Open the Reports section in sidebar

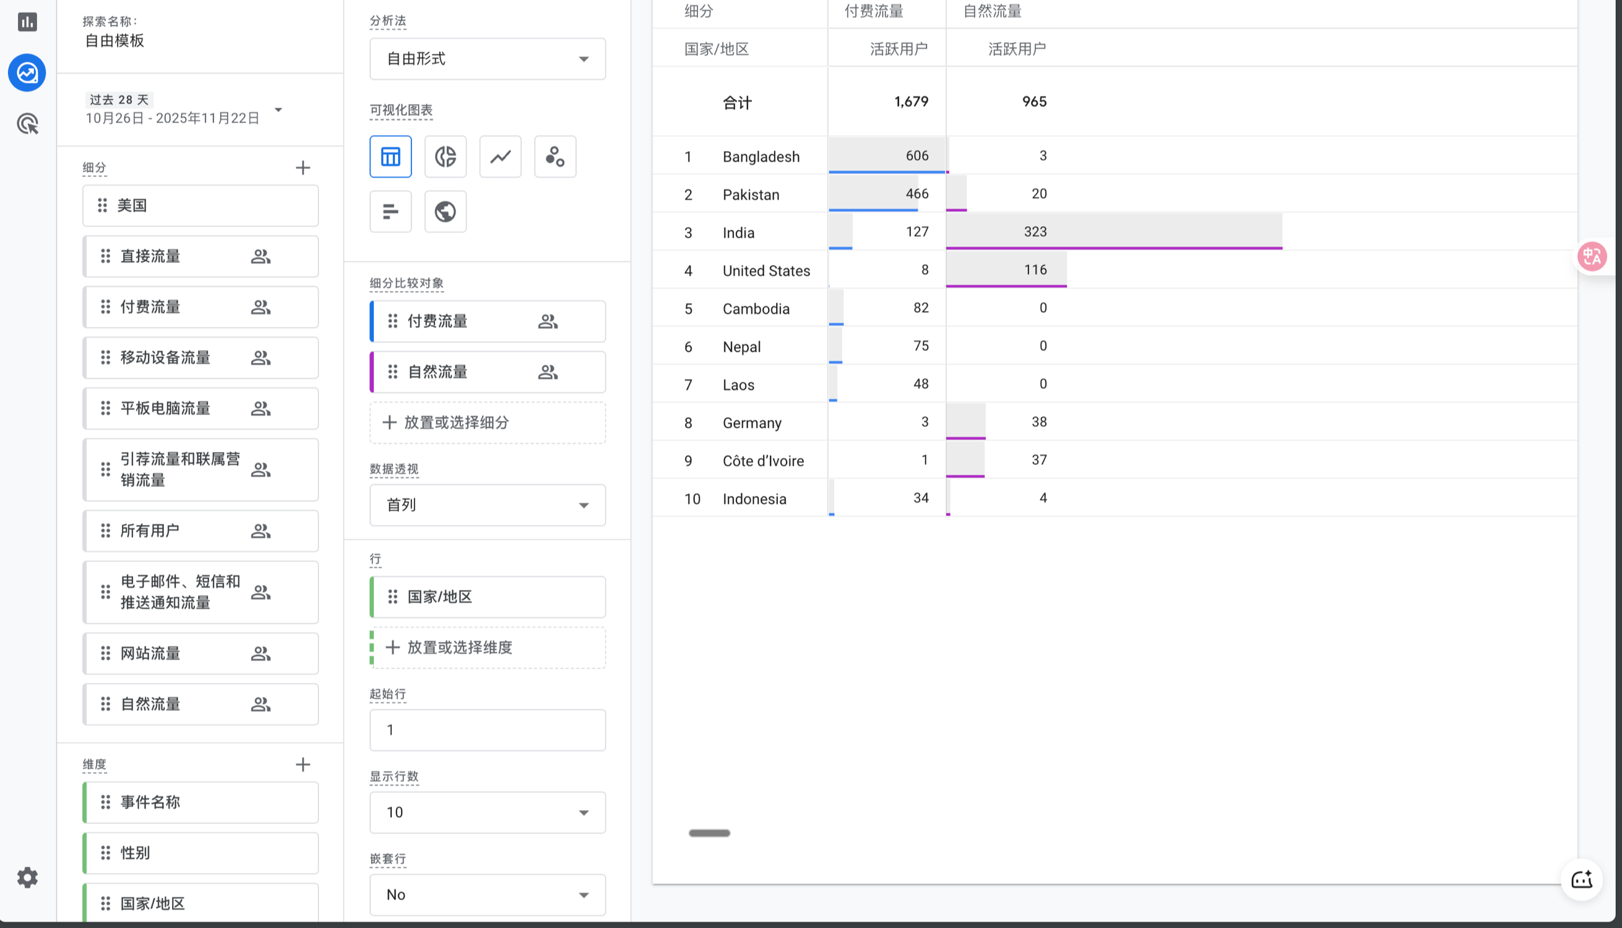[27, 22]
